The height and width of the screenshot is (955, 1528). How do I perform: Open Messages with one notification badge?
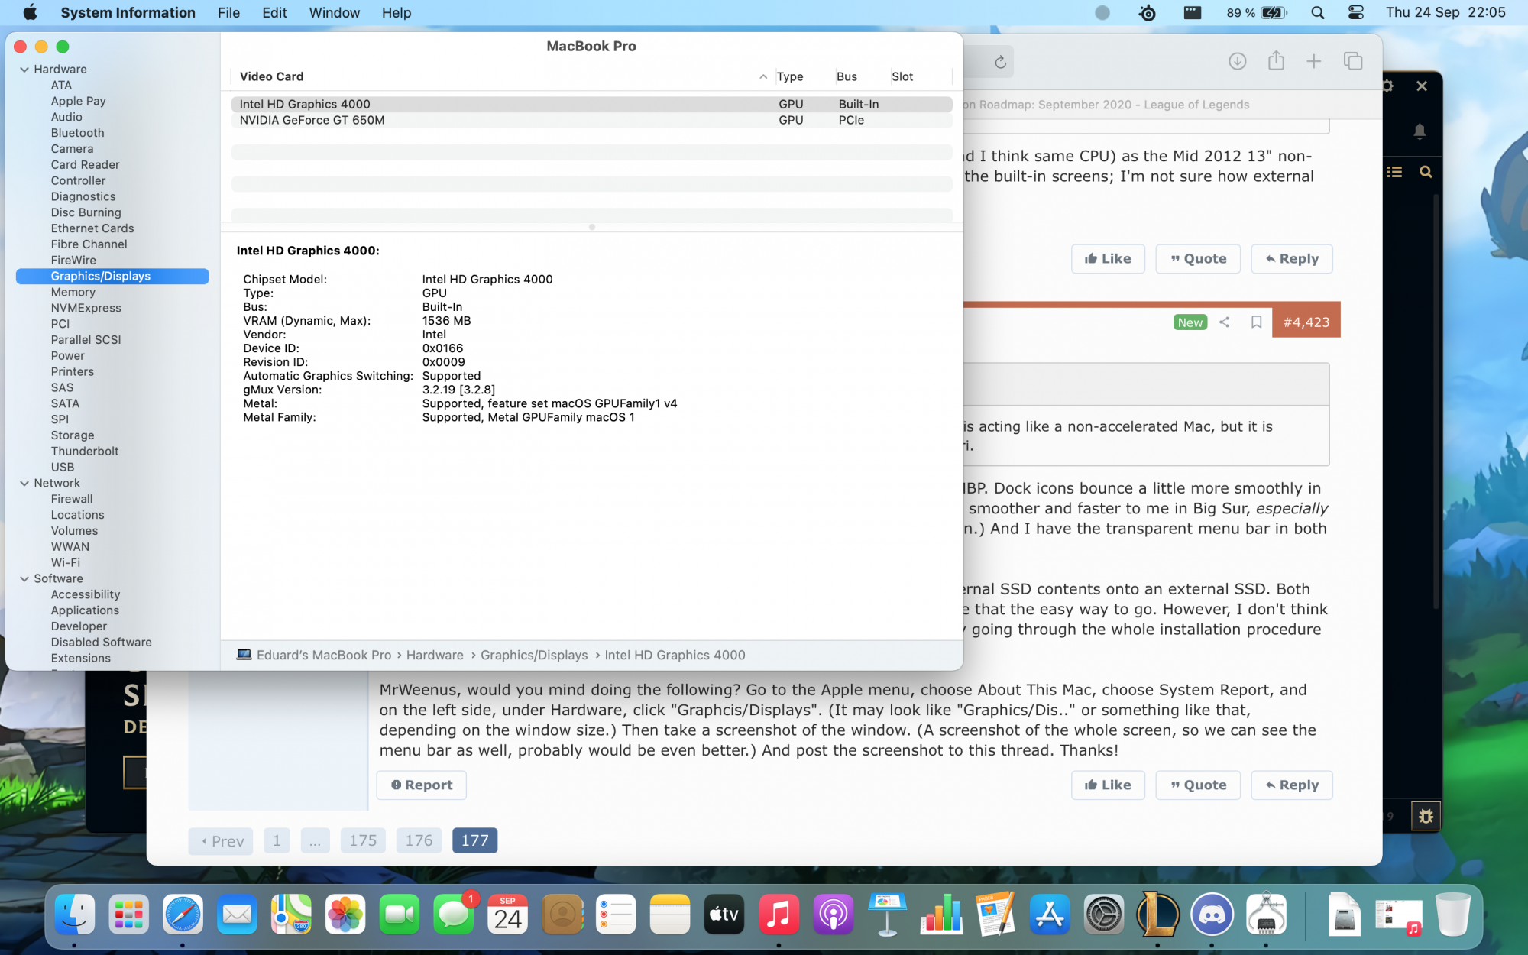point(454,915)
